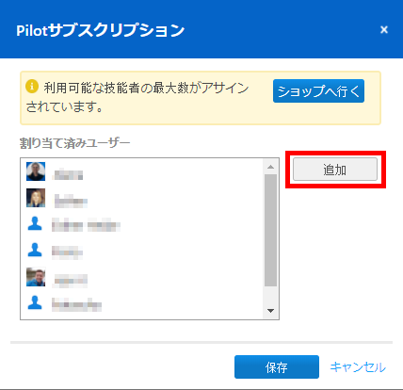The height and width of the screenshot is (390, 403).
Task: Select first user with man's photo avatar
Action: click(x=36, y=171)
